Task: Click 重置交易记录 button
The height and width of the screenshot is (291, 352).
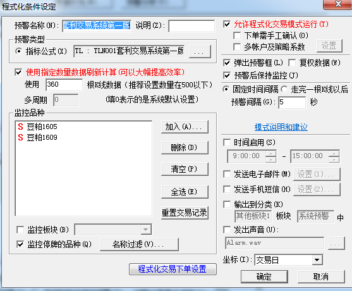Action: tap(185, 213)
